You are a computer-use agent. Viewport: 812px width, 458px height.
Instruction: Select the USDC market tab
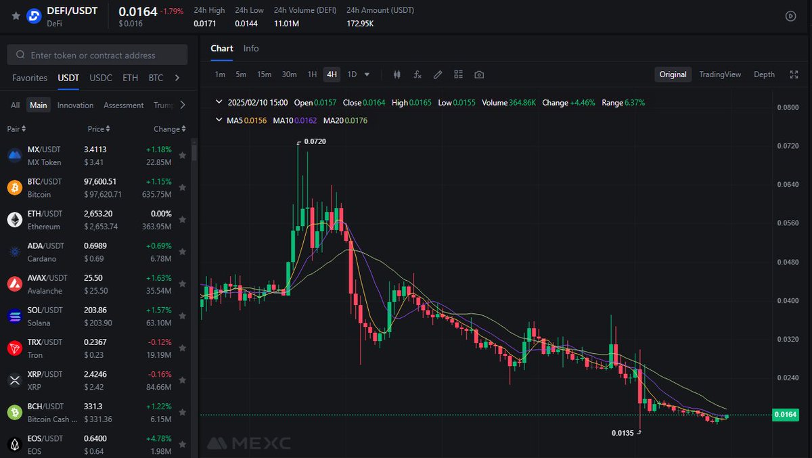tap(101, 78)
